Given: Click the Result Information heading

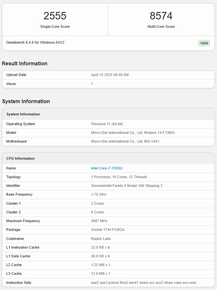Looking at the screenshot, I should (x=25, y=63).
